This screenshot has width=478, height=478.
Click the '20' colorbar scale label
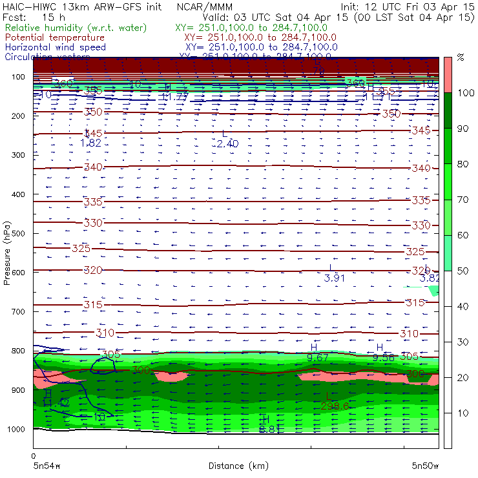462,378
